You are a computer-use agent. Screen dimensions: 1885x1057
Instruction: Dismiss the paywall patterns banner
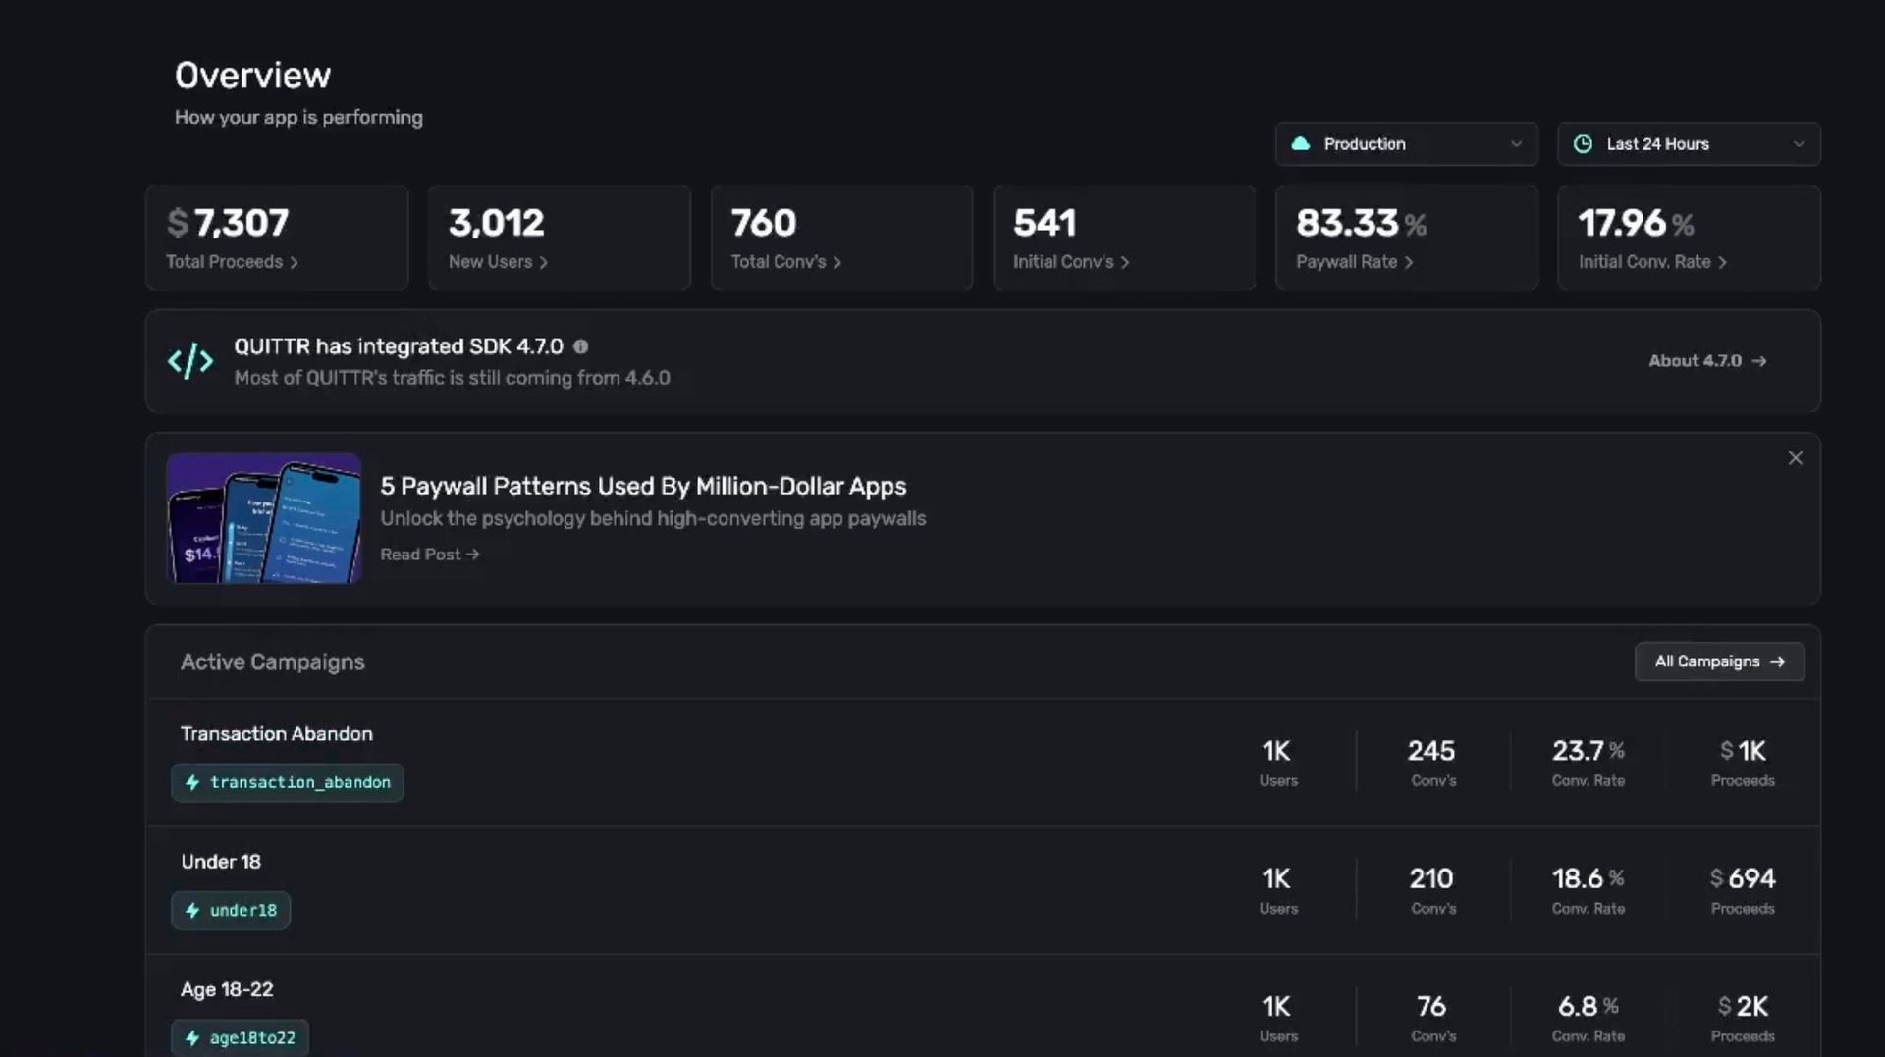click(1795, 458)
